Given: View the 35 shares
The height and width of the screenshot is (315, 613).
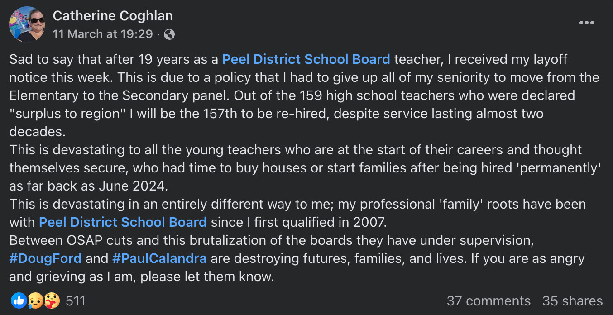Looking at the screenshot, I should tap(572, 301).
